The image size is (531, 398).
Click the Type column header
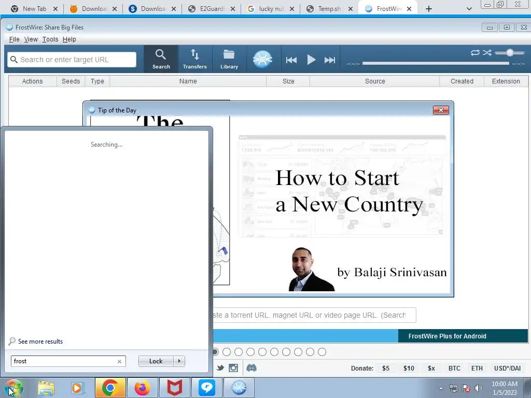point(97,81)
